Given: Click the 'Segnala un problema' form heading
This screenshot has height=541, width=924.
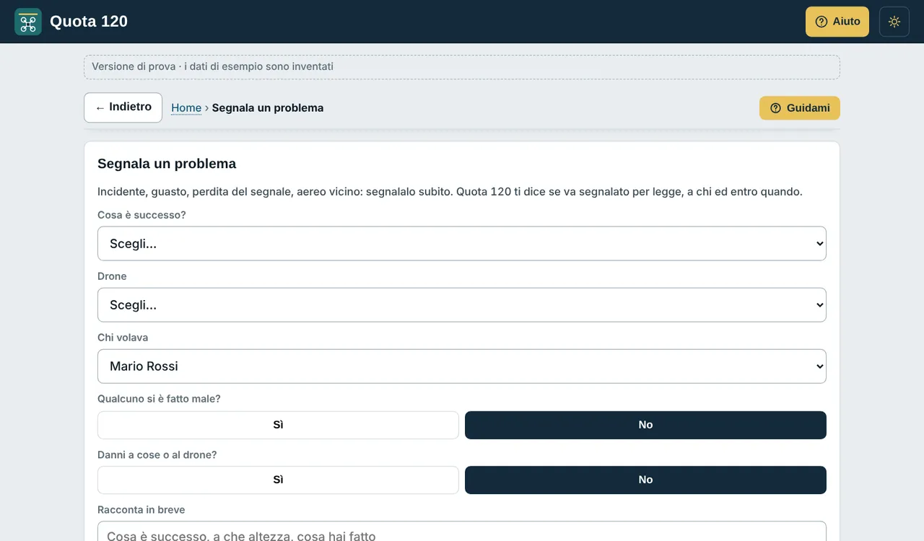Looking at the screenshot, I should point(167,164).
